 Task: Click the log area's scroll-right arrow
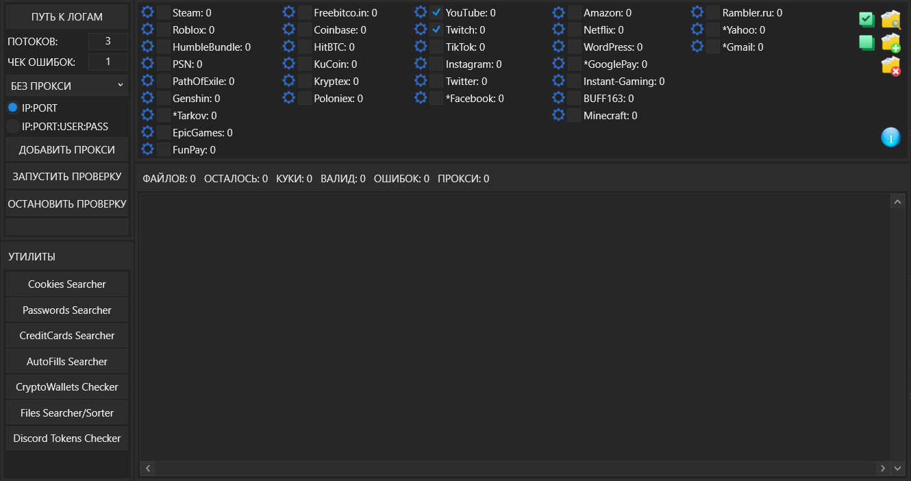point(883,468)
